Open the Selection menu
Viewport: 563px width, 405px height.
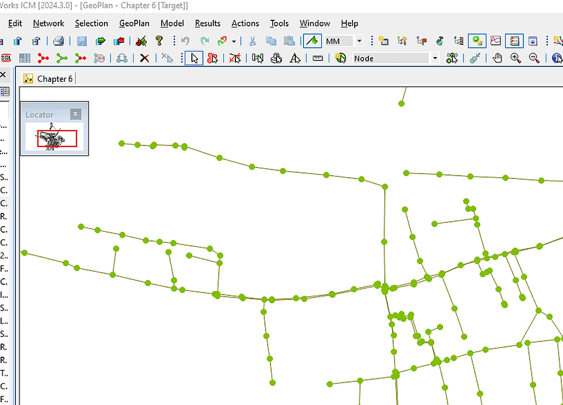[x=91, y=23]
